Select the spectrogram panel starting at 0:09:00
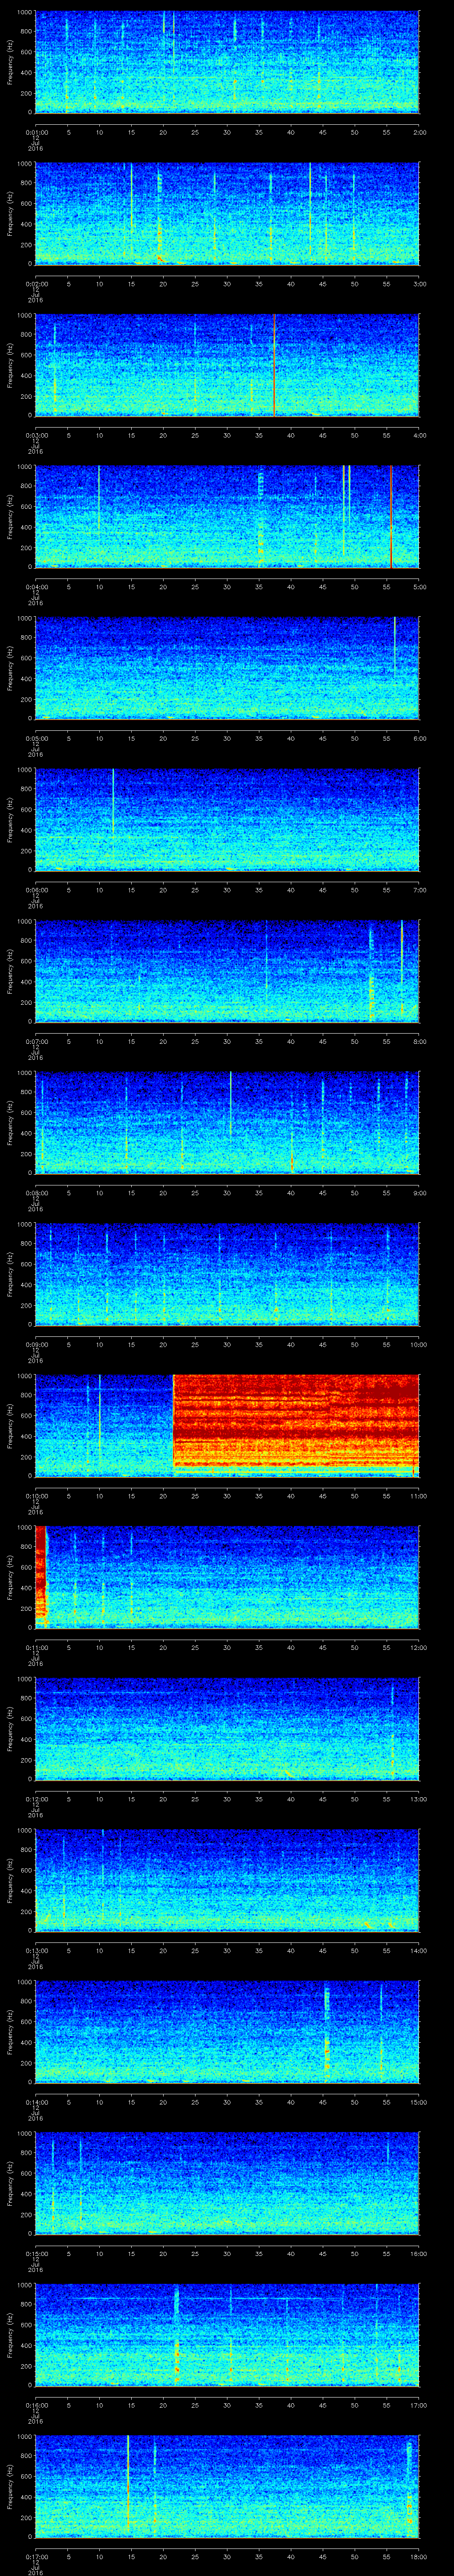 (227, 1273)
